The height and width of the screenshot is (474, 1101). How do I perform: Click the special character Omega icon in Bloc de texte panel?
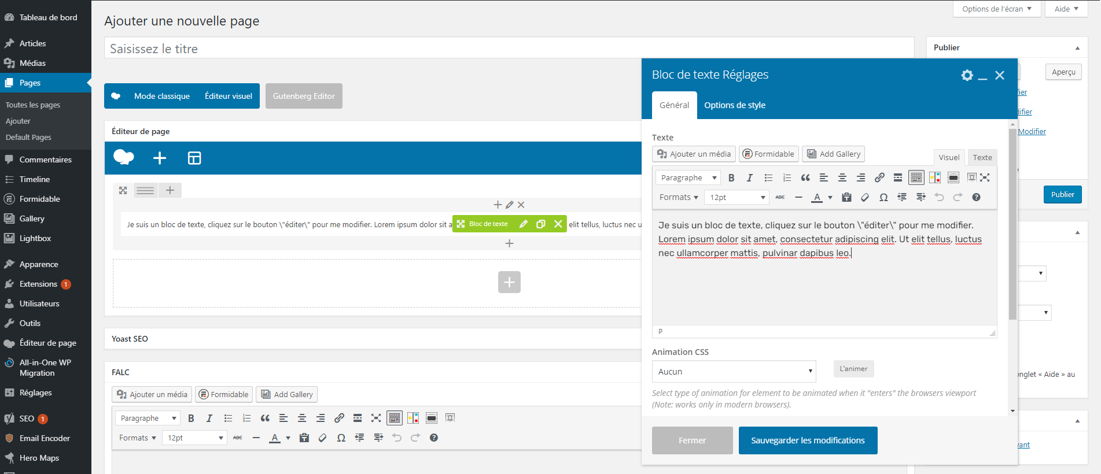pos(883,198)
